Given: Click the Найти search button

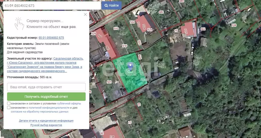Looking at the screenshot, I should 111,5.
